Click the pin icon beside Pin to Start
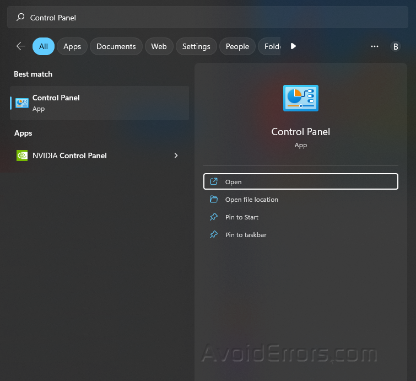416x381 pixels. point(214,217)
